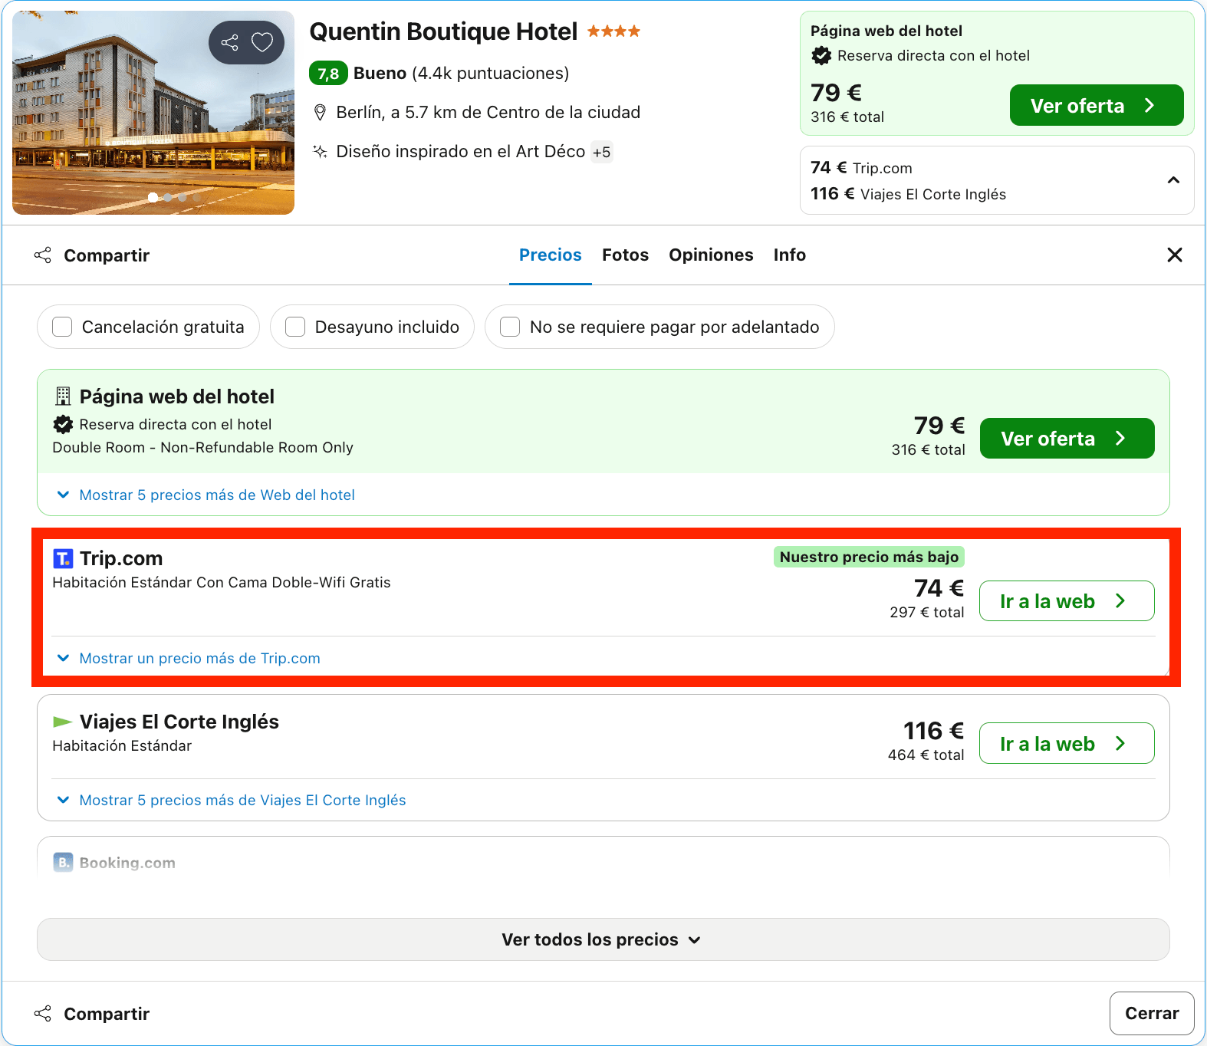Click Ir a la web for Trip.com
Viewport: 1207px width, 1046px height.
(x=1067, y=601)
